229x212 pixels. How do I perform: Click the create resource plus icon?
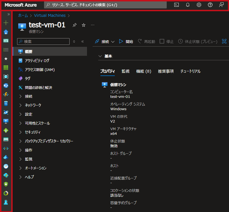pos(6,23)
